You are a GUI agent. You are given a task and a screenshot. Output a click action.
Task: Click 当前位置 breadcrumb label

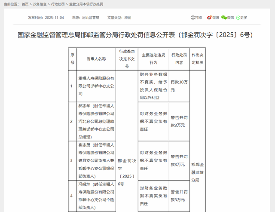click(11, 4)
